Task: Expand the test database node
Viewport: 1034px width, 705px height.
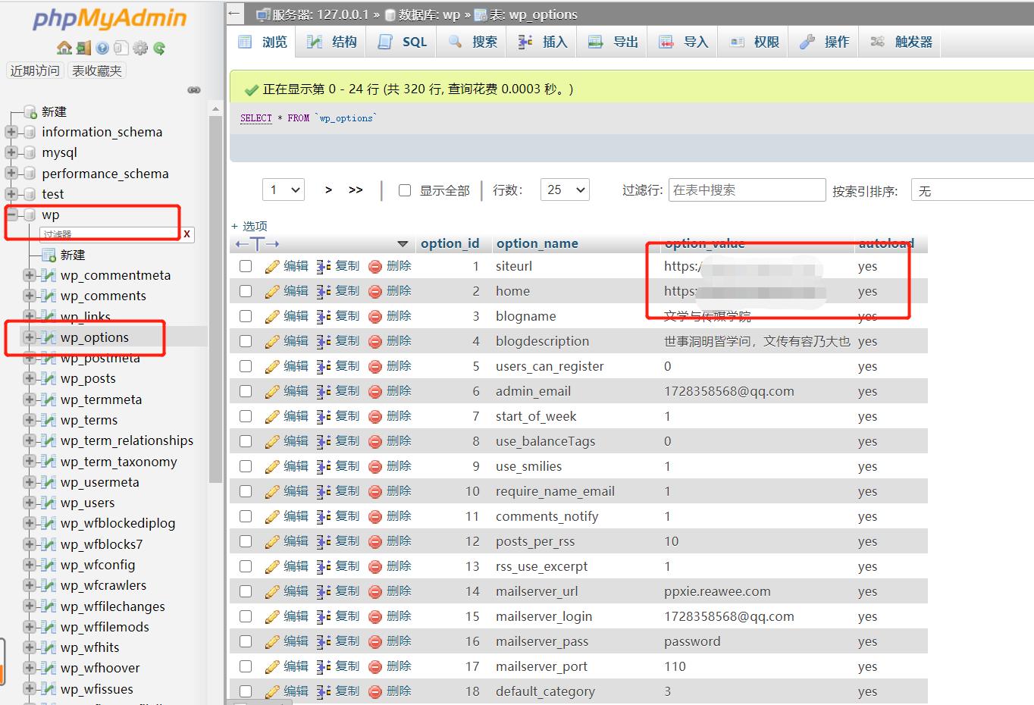Action: pos(11,194)
